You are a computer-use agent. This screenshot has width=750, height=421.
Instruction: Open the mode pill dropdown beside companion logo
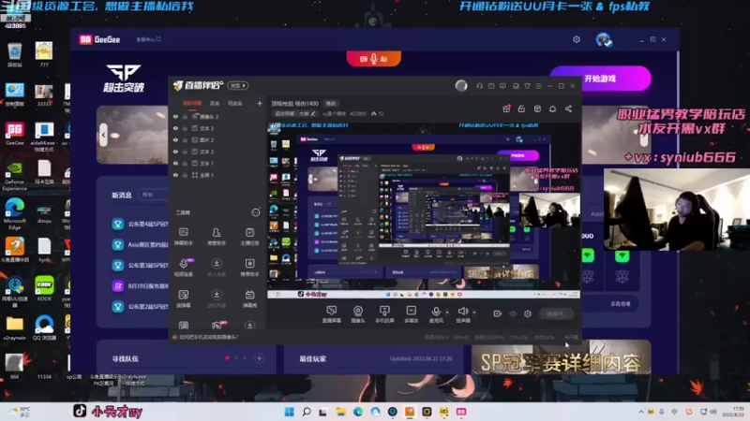[x=238, y=86]
